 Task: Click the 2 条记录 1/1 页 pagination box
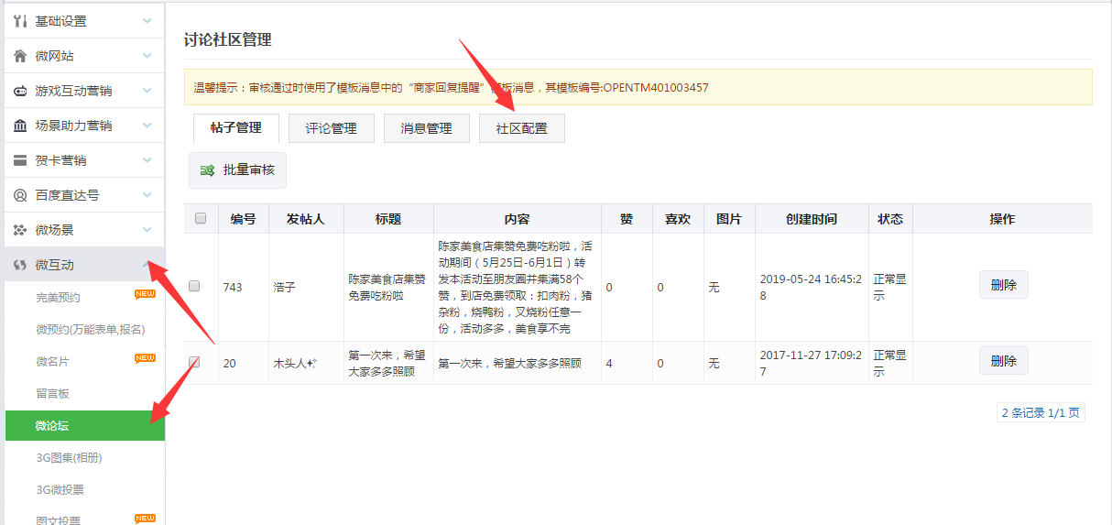1041,413
